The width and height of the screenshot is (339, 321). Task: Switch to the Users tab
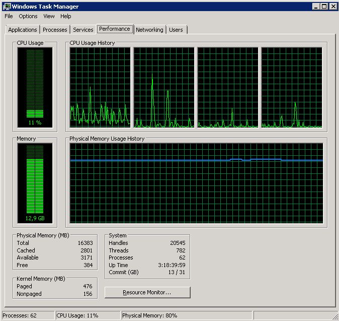pyautogui.click(x=176, y=30)
